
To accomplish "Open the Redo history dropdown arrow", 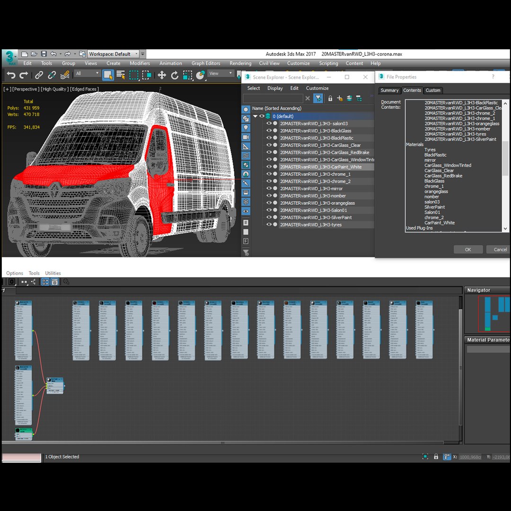I will pos(75,54).
